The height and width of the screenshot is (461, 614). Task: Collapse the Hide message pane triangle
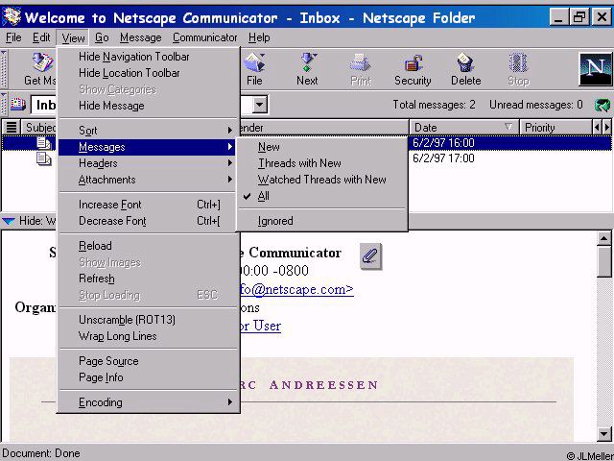pos(8,222)
